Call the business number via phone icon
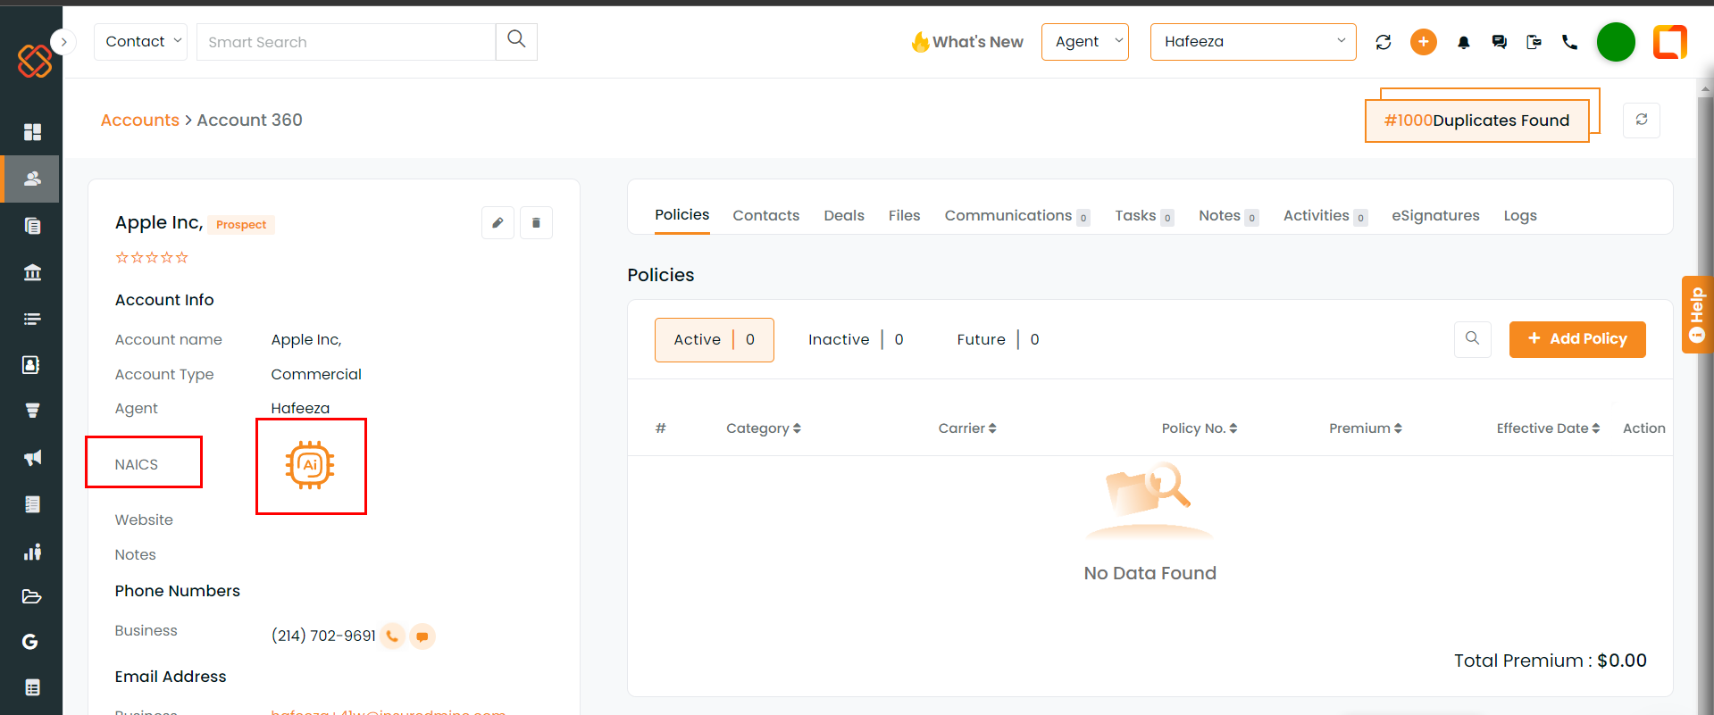Image resolution: width=1714 pixels, height=715 pixels. pos(392,636)
